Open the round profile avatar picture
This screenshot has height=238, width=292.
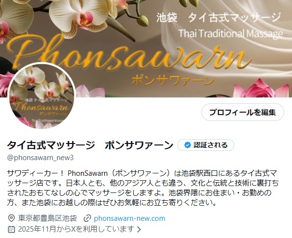pos(42,96)
